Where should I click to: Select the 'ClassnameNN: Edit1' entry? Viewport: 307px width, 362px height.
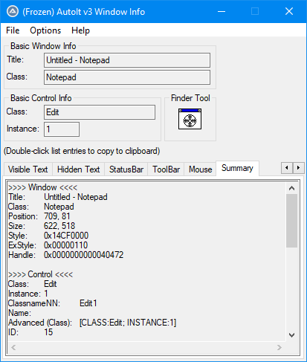pos(52,303)
